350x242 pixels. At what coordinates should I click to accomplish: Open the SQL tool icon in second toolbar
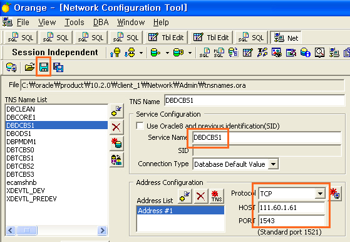(205, 53)
